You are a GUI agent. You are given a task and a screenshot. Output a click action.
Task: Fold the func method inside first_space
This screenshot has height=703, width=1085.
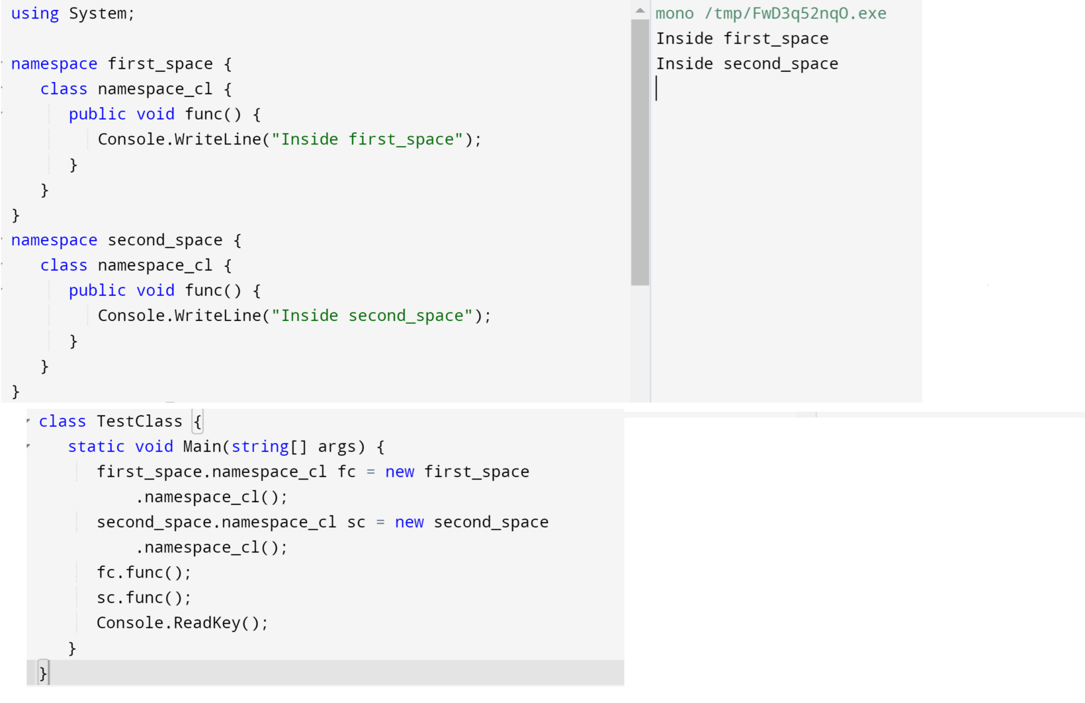(3, 114)
